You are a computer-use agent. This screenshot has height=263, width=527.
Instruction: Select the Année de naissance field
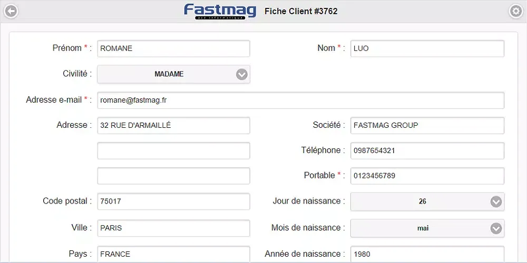click(427, 254)
